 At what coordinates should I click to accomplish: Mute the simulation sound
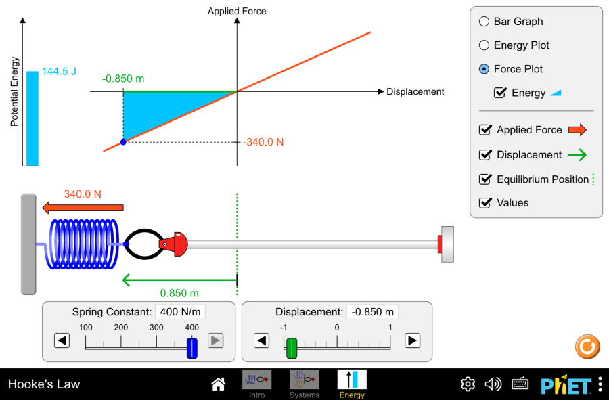coord(493,384)
